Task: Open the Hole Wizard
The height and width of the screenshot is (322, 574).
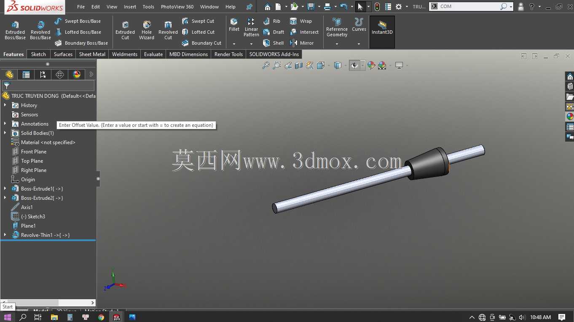Action: coord(147,30)
